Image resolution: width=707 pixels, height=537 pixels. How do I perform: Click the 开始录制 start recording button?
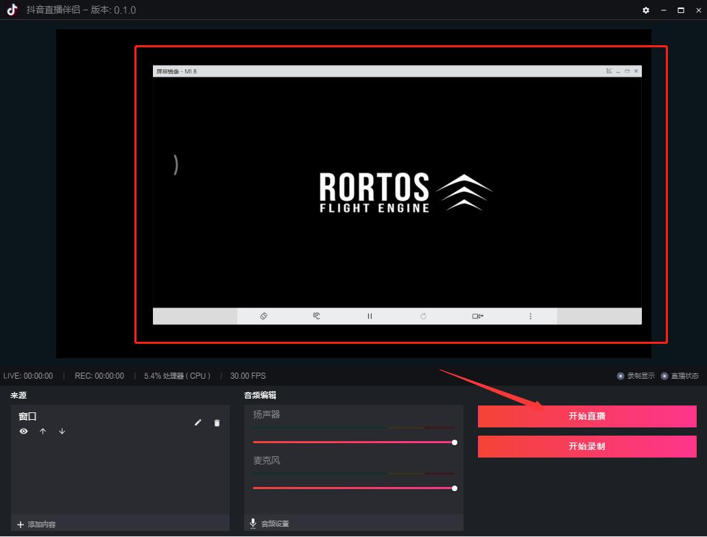tap(587, 447)
